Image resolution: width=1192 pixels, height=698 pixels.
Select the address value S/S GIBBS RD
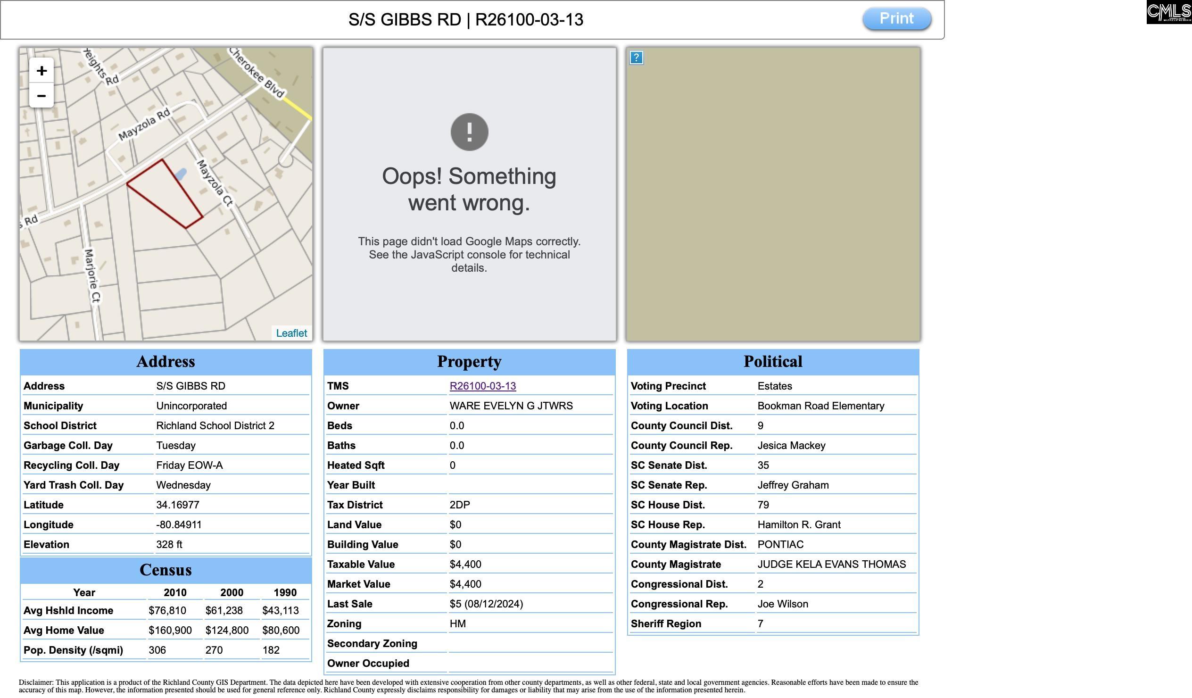pyautogui.click(x=190, y=386)
